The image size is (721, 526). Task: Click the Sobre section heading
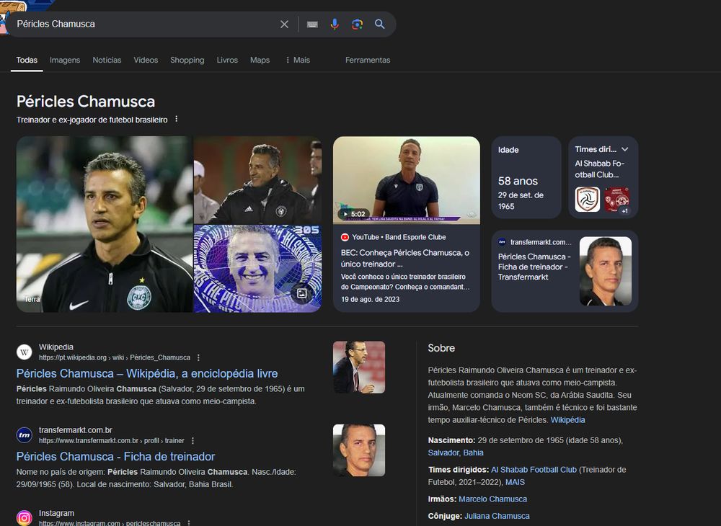[441, 348]
